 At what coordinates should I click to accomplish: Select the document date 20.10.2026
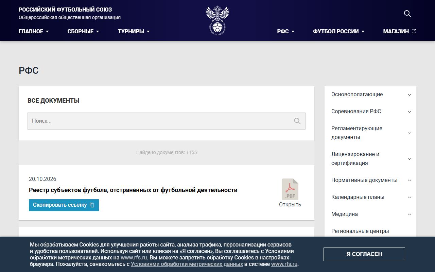(x=42, y=179)
